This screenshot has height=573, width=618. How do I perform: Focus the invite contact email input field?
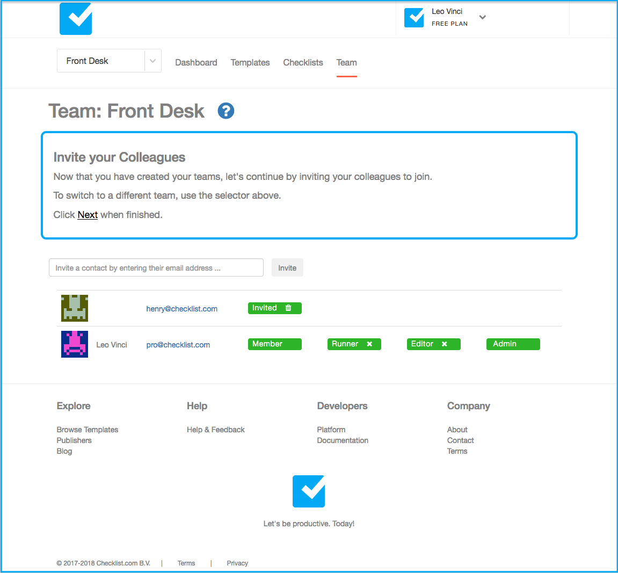[156, 267]
